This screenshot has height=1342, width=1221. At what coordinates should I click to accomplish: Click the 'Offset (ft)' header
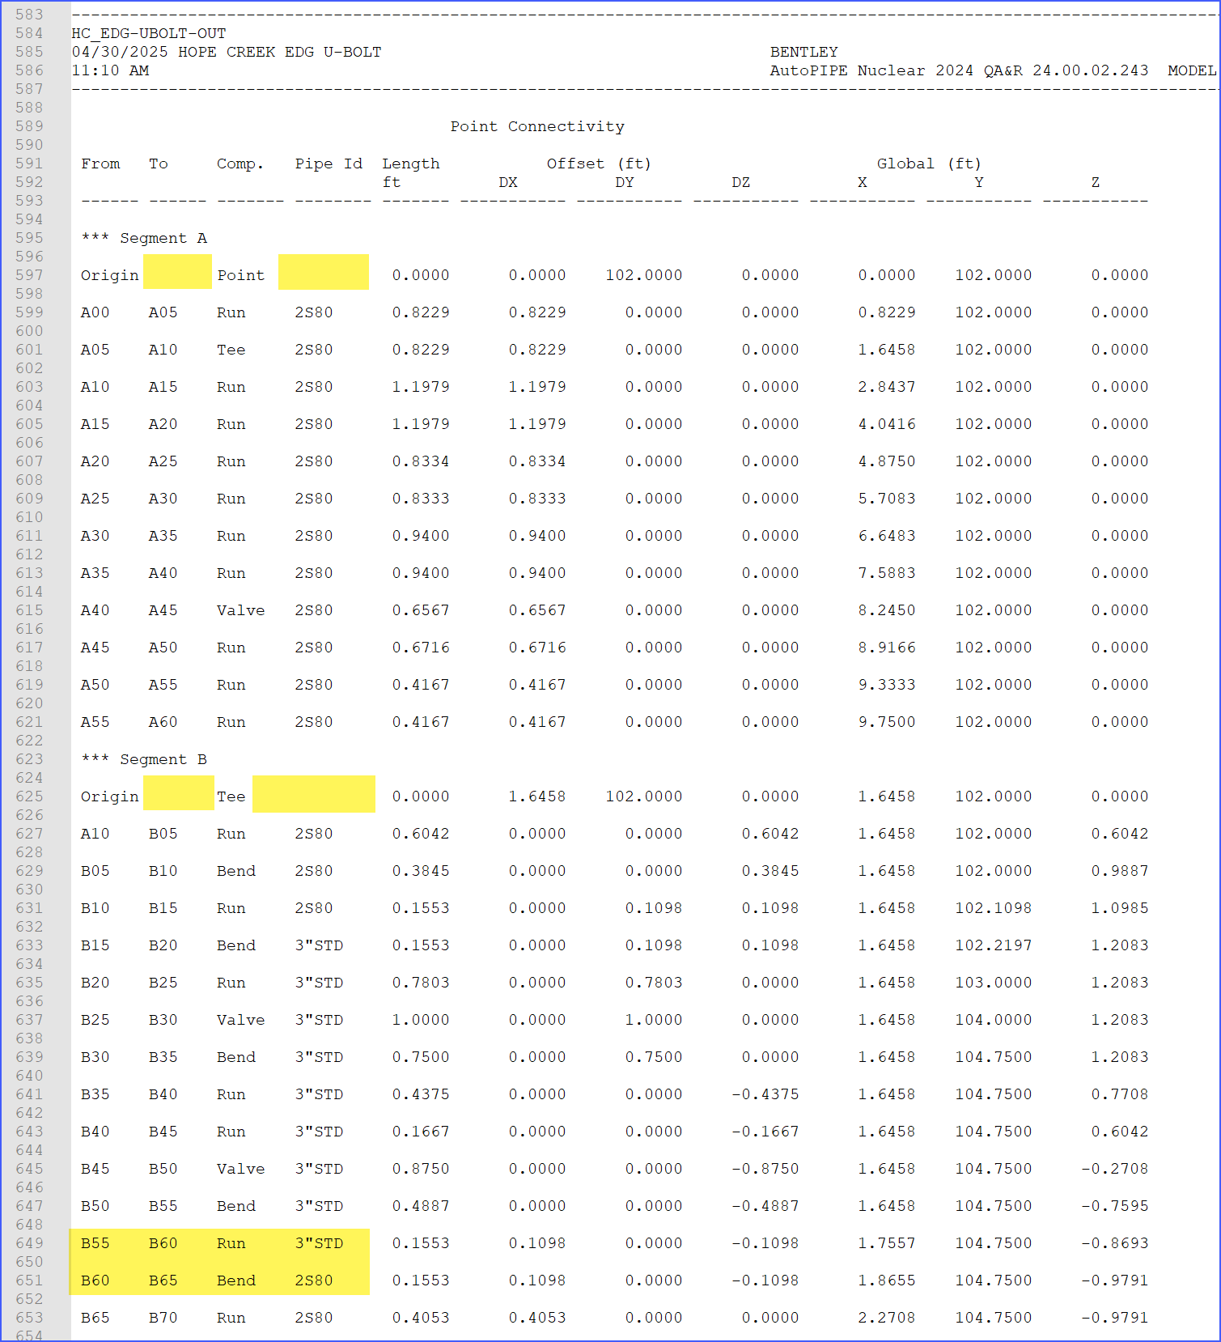point(599,164)
